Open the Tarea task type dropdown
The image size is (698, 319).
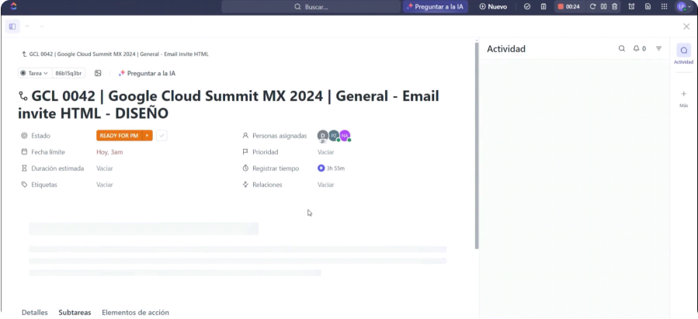(35, 73)
